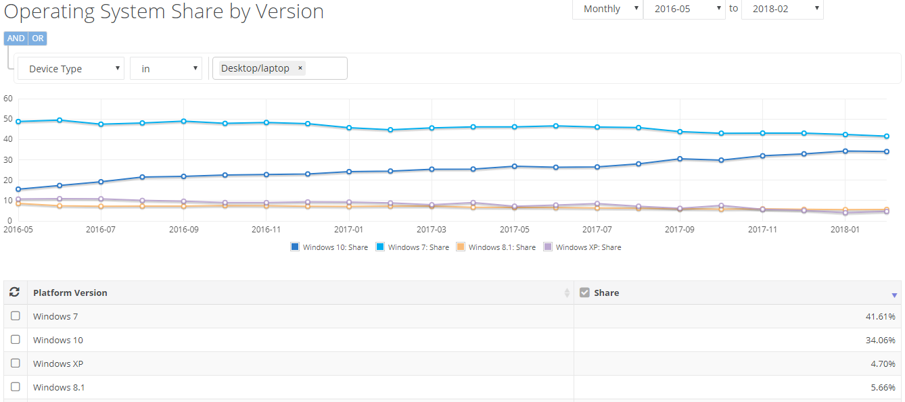Viewport: 905px width, 402px height.
Task: Click the Windows 10 legend color swatch
Action: [295, 247]
